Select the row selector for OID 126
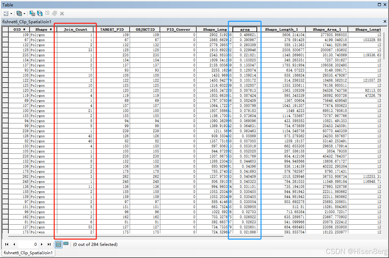 5,136
